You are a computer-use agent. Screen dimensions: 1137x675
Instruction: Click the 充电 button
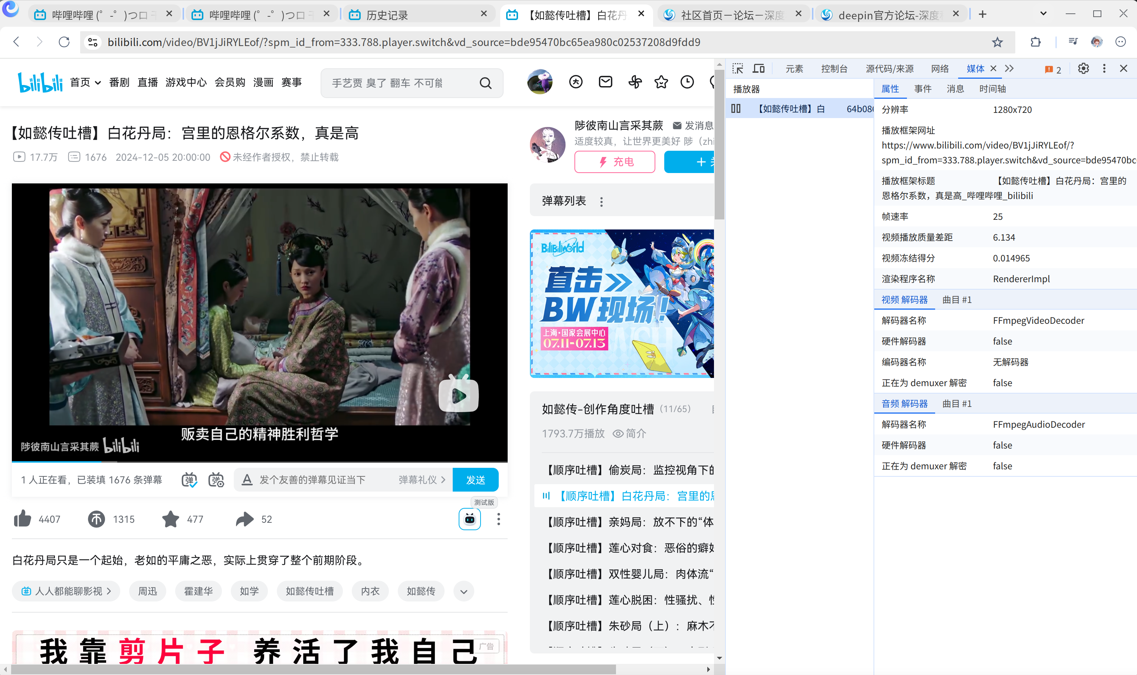615,162
